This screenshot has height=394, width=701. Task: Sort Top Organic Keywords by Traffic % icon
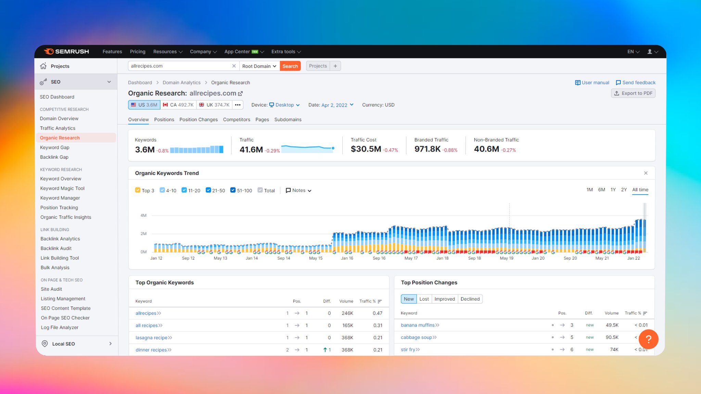380,301
